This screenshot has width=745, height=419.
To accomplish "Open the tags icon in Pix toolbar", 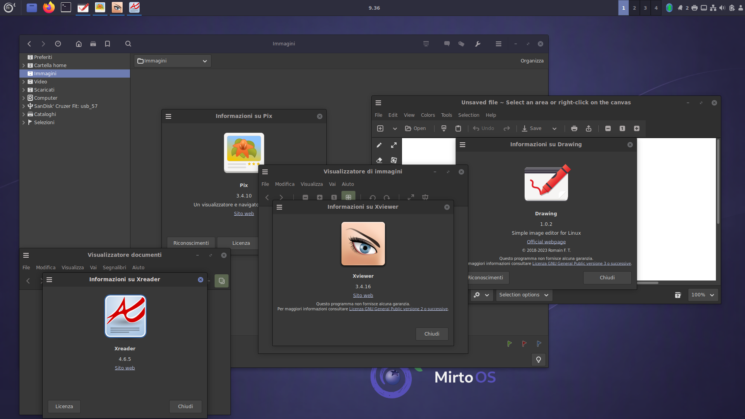I will coord(461,44).
